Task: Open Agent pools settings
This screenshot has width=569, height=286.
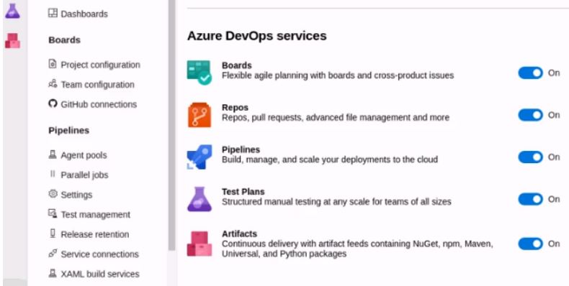Action: (84, 155)
